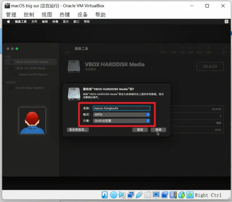This screenshot has height=202, width=232.
Task: Select macOS Base System in sidebar
Action: 29,88
